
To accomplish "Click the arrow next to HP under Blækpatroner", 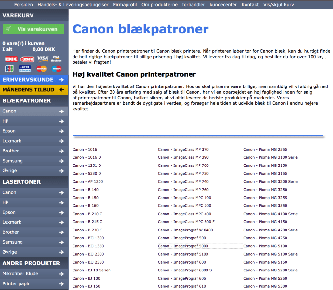I will (x=61, y=121).
